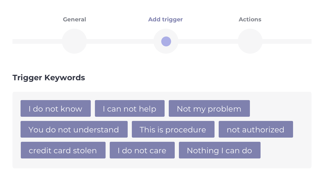Select the "credit card stolen" keyword
The height and width of the screenshot is (184, 324).
click(63, 150)
